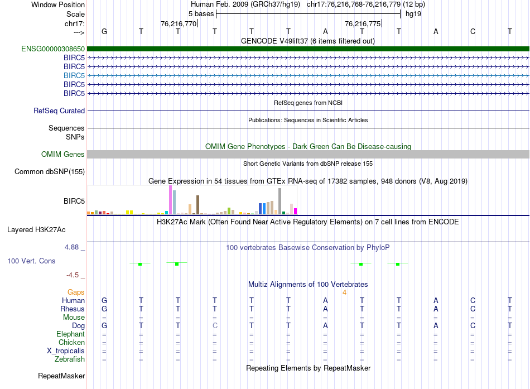Click the X_tropicalis species row label
The height and width of the screenshot is (389, 530).
tap(66, 351)
